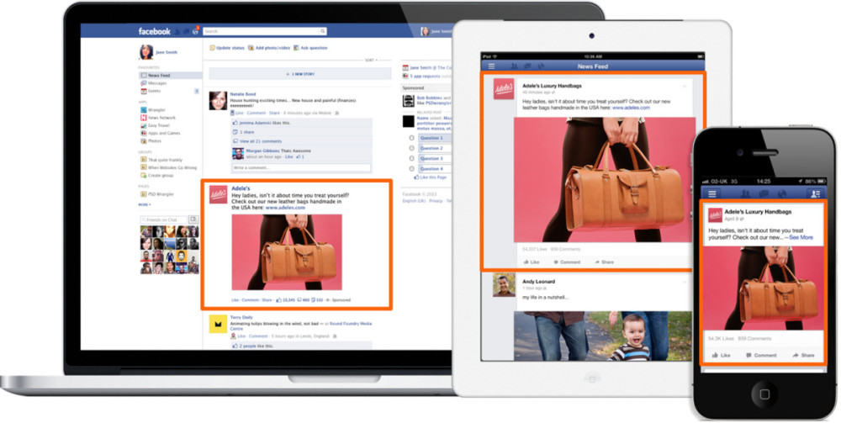841x423 pixels.
Task: Tap the iPhone globe notifications icon
Action: (781, 193)
